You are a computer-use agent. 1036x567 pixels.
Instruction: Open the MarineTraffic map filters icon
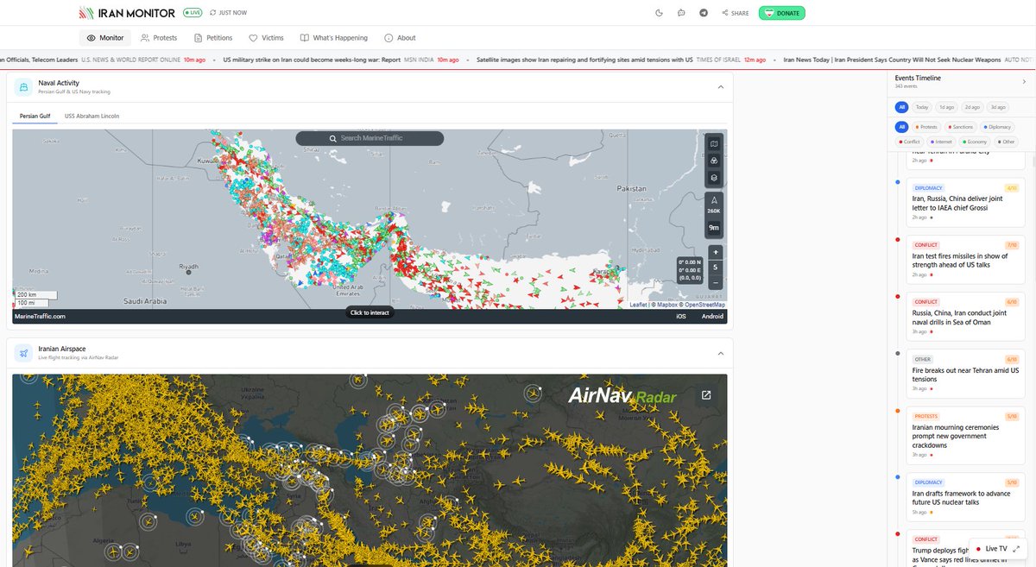click(713, 161)
